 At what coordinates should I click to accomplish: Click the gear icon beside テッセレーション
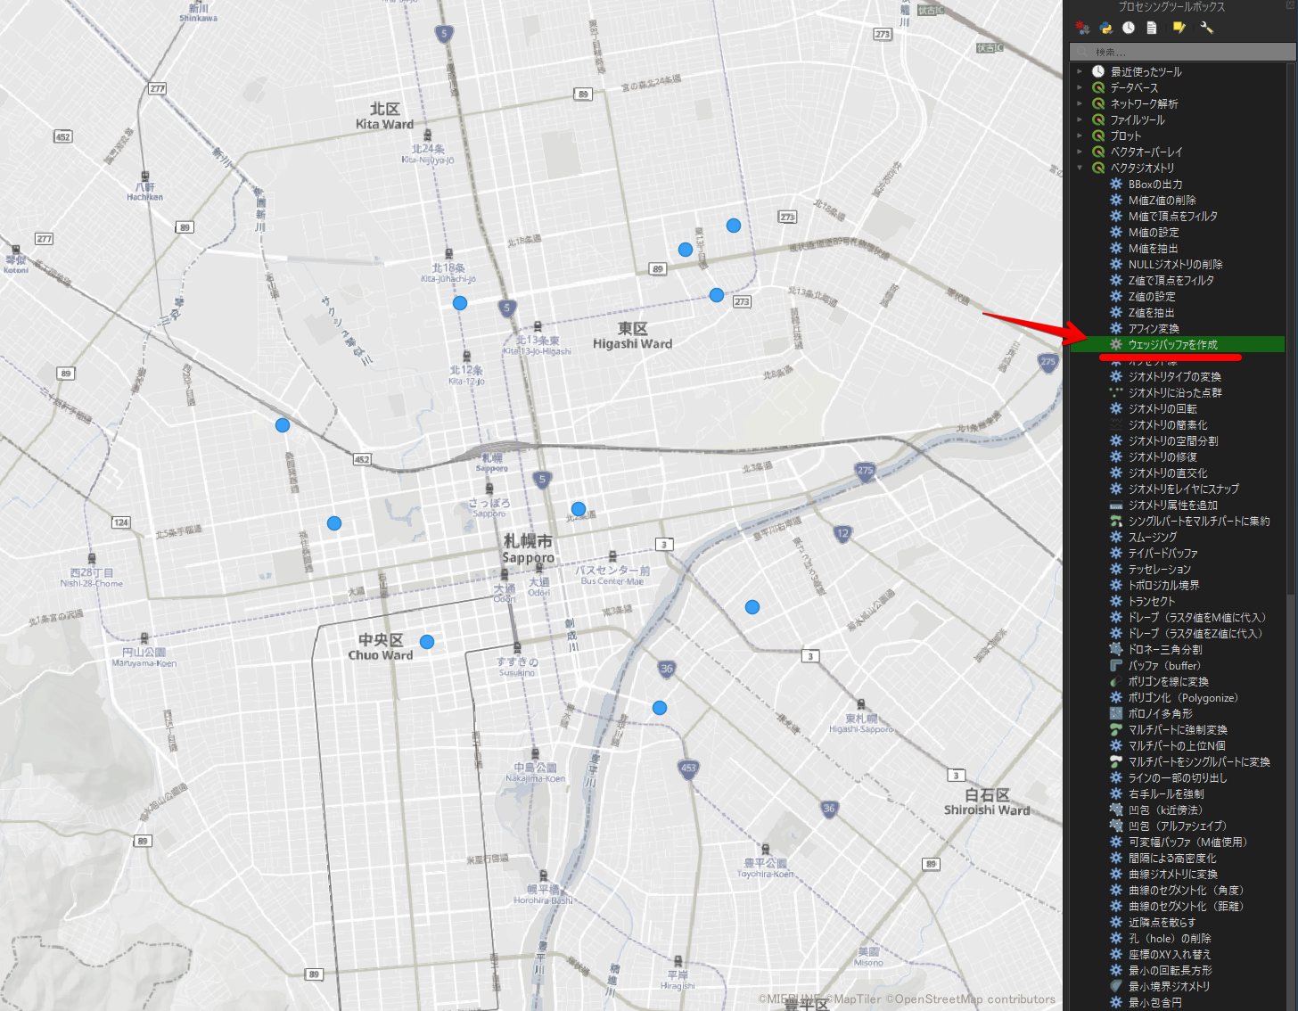click(x=1116, y=569)
